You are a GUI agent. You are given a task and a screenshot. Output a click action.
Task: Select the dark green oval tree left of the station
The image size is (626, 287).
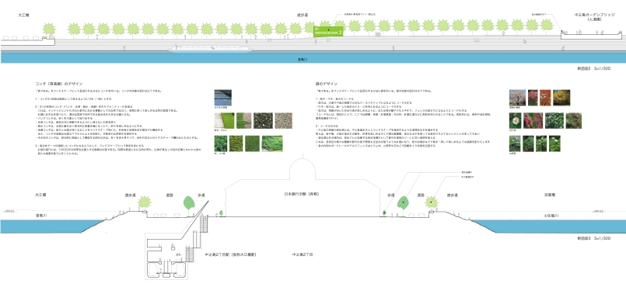[x=188, y=202]
